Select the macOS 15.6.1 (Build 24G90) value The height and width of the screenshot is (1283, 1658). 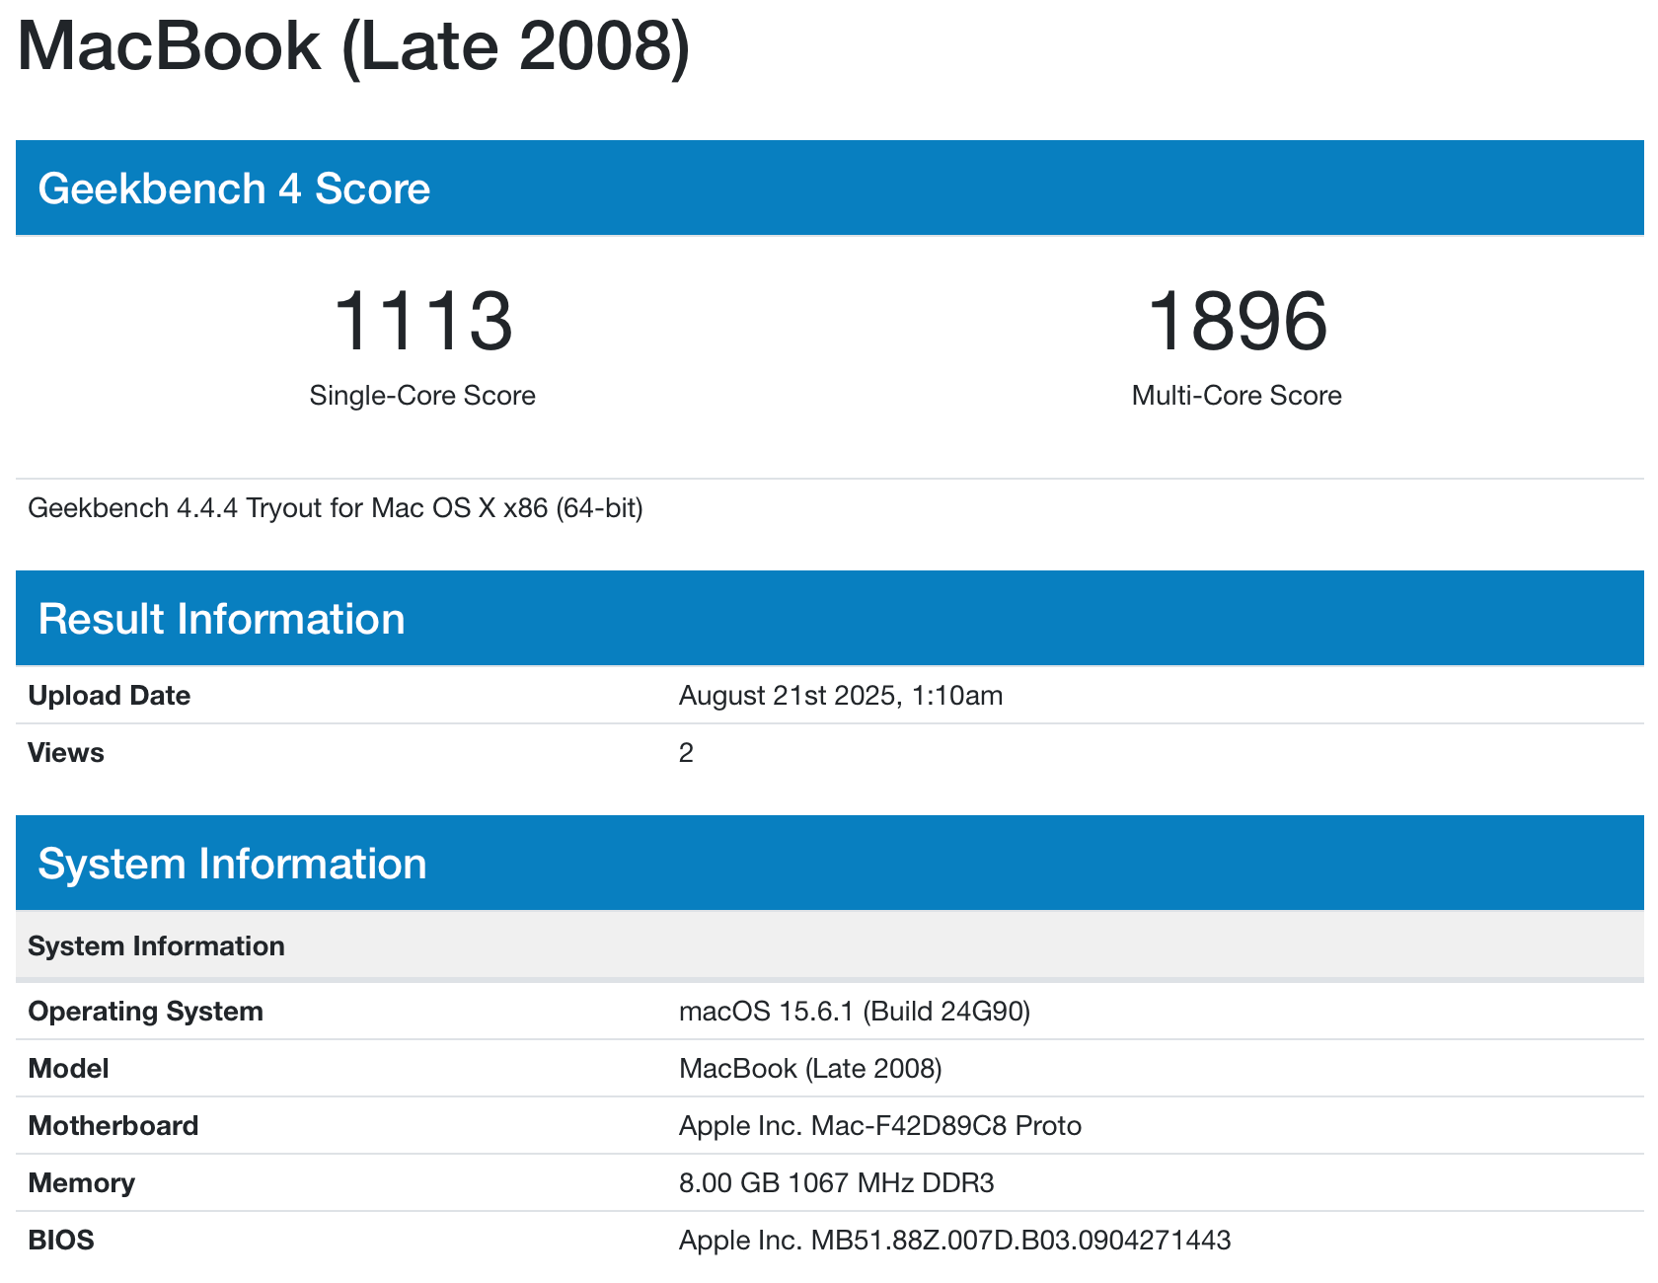point(855,1012)
